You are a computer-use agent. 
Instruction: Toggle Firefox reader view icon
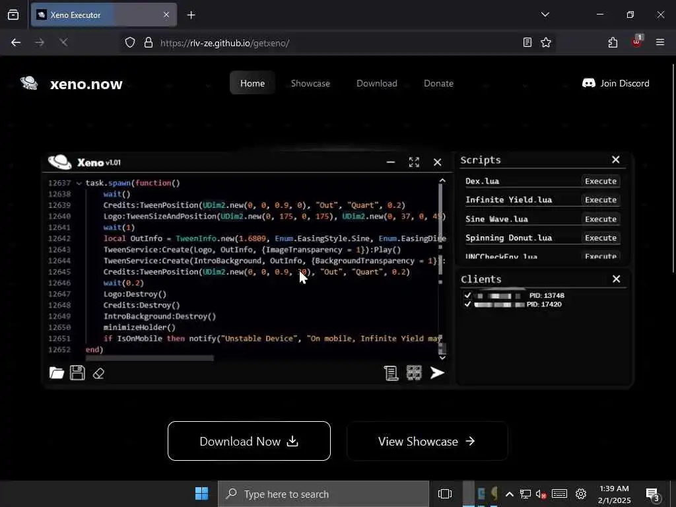[x=527, y=42]
